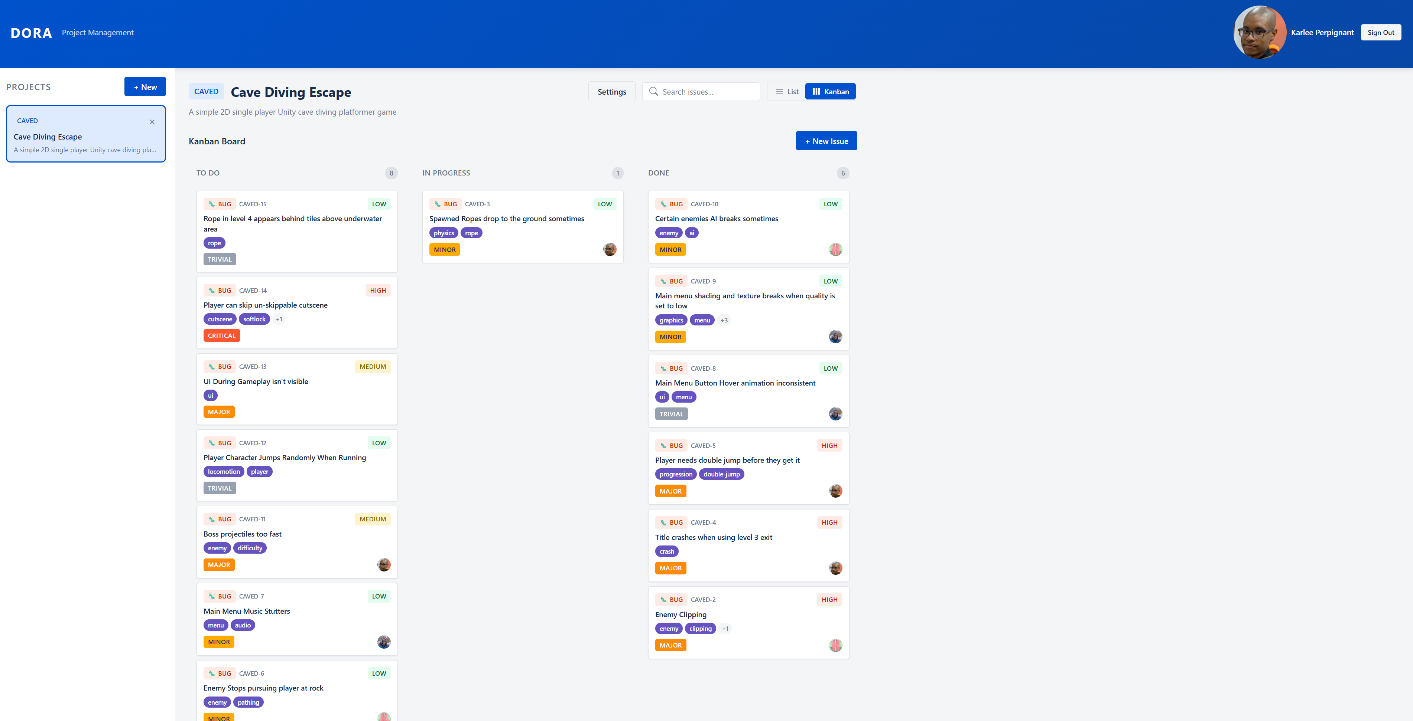
Task: Click the assignee avatar on CAVED-5 card
Action: click(835, 491)
